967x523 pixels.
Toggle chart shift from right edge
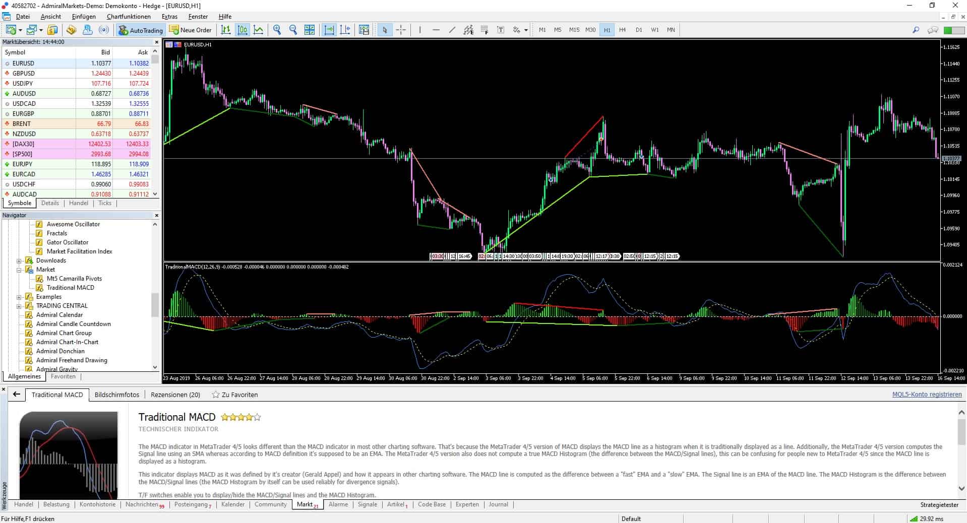coord(345,30)
